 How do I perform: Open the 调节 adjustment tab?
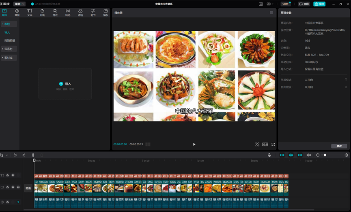pyautogui.click(x=93, y=13)
